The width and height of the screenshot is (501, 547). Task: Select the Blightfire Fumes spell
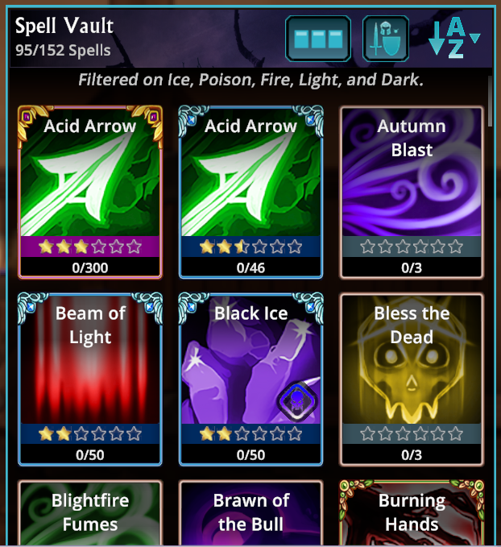tap(90, 513)
